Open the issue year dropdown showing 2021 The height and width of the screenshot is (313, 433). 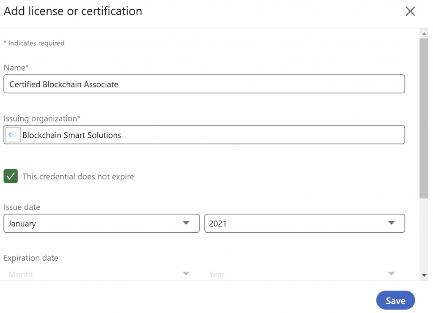[x=304, y=223]
